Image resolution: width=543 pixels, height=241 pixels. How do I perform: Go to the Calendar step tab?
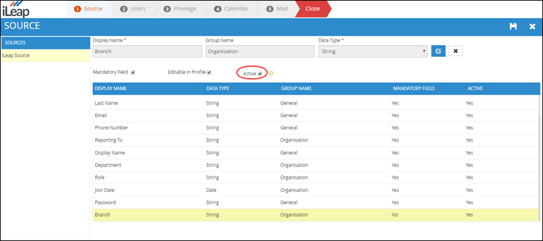(231, 9)
